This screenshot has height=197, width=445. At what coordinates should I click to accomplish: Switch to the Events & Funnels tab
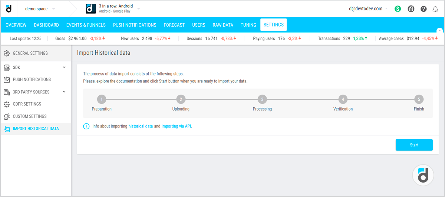coord(86,25)
